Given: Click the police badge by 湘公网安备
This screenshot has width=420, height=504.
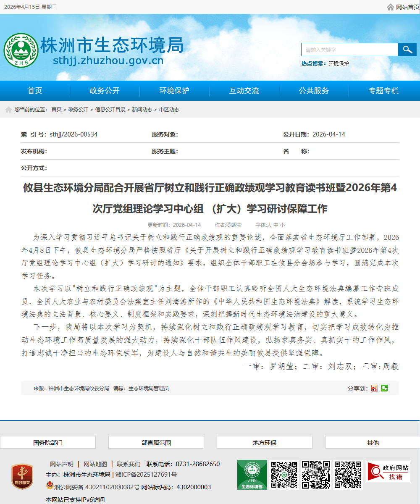Looking at the screenshot, I should tap(50, 486).
